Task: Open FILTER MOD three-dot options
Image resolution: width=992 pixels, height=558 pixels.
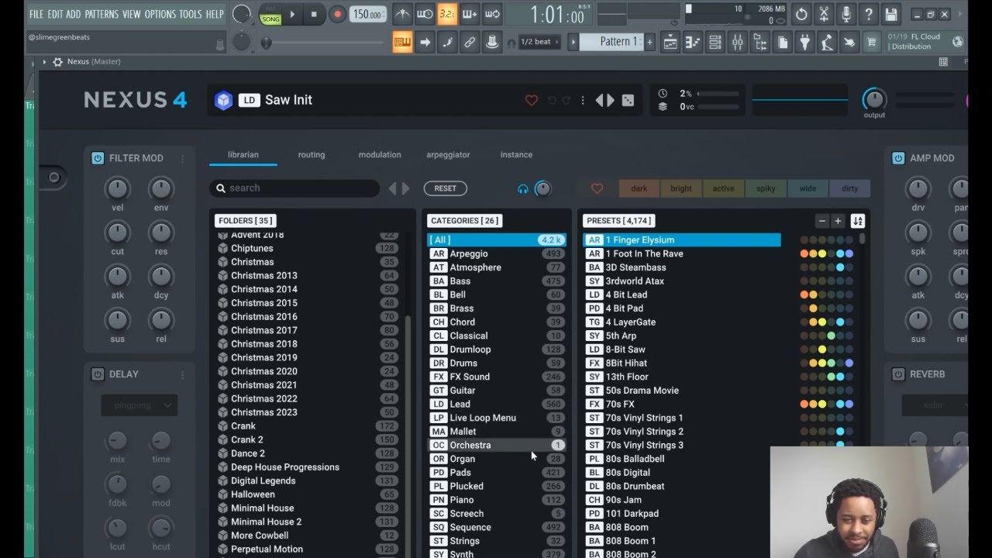Action: pos(183,159)
